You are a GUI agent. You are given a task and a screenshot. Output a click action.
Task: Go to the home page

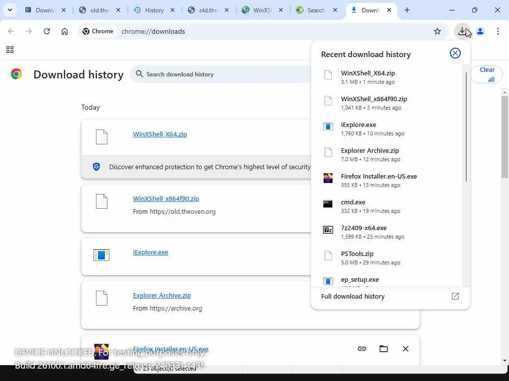pyautogui.click(x=65, y=31)
